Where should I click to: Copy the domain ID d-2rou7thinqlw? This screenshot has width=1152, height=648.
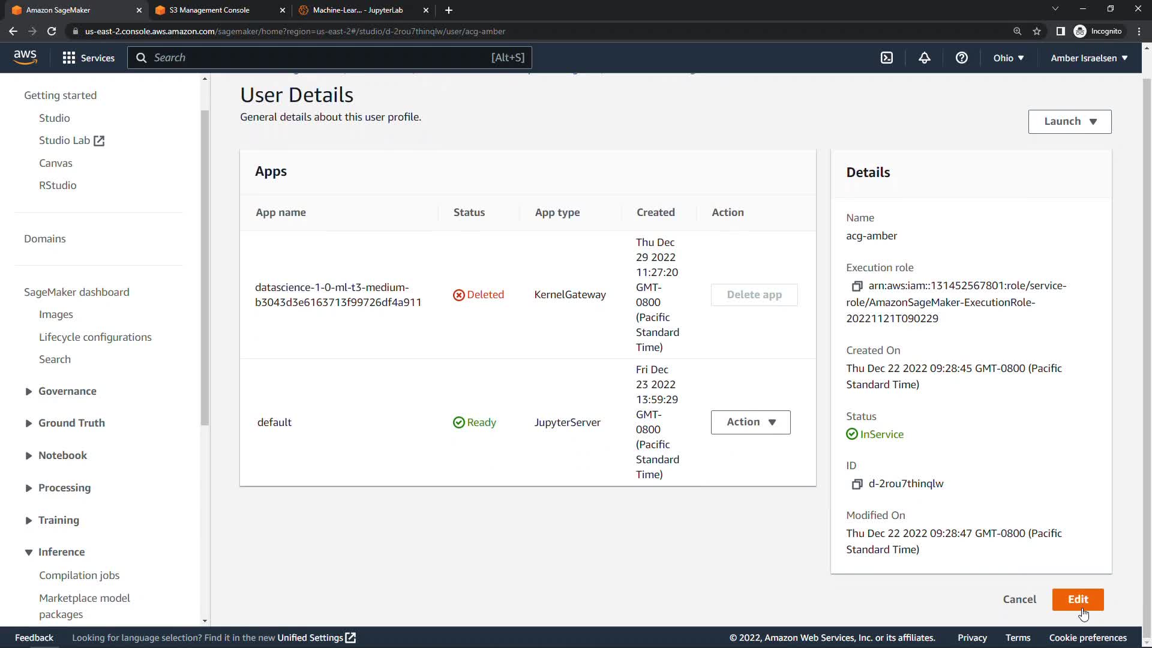point(857,484)
